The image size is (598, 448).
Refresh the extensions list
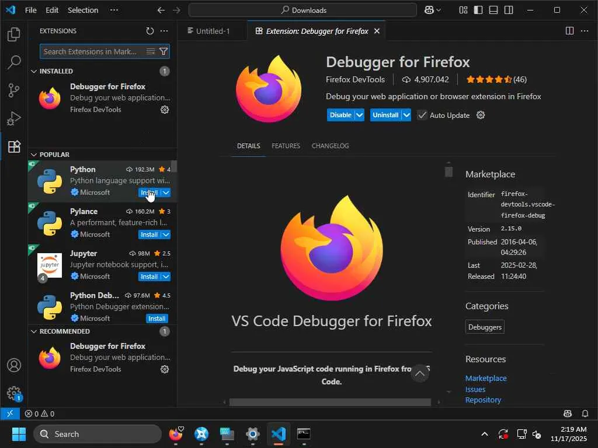tap(150, 31)
